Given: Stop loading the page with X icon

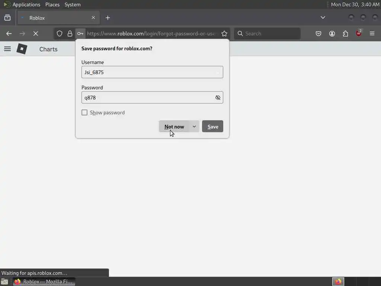Looking at the screenshot, I should (x=36, y=34).
